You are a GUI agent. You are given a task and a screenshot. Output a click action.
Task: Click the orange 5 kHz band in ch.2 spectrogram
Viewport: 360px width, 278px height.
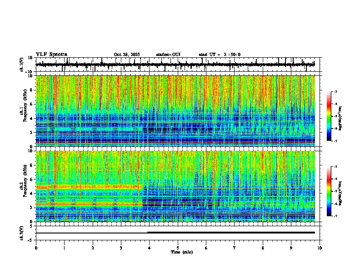(89, 187)
